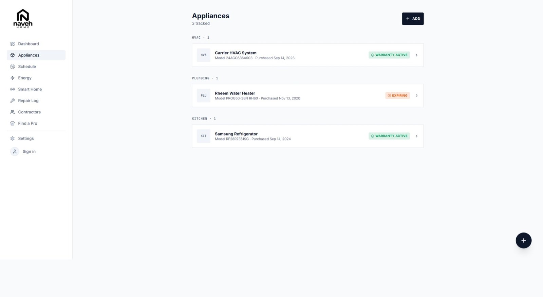543x297 pixels.
Task: Navigate to Smart Home
Action: (x=36, y=89)
